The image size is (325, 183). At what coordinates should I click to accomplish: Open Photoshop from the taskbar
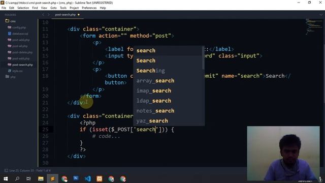(76, 178)
